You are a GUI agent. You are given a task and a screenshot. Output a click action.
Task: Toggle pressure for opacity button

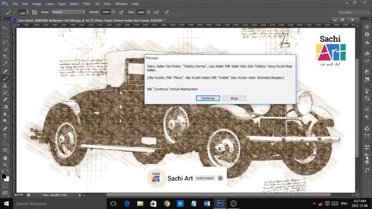[x=121, y=12]
